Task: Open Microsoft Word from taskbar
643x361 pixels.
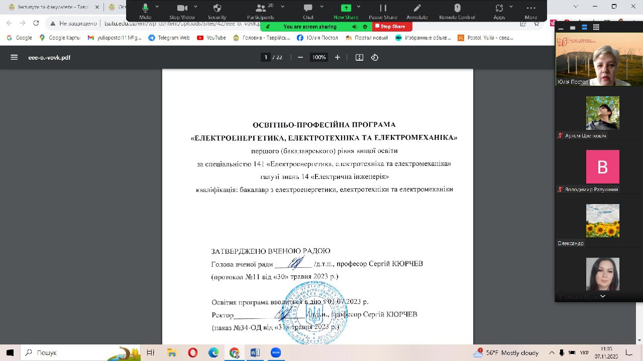Action: tap(255, 352)
